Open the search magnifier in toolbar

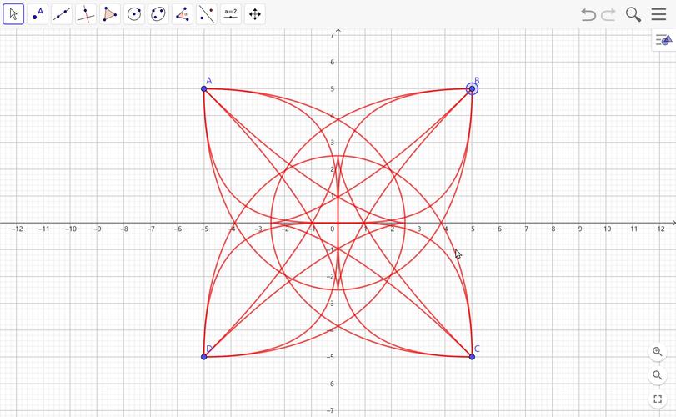click(633, 14)
